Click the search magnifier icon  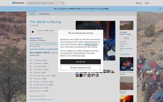(x=63, y=3)
